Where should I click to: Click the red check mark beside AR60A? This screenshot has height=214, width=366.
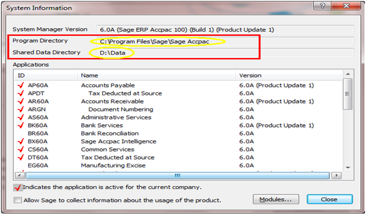pyautogui.click(x=21, y=101)
